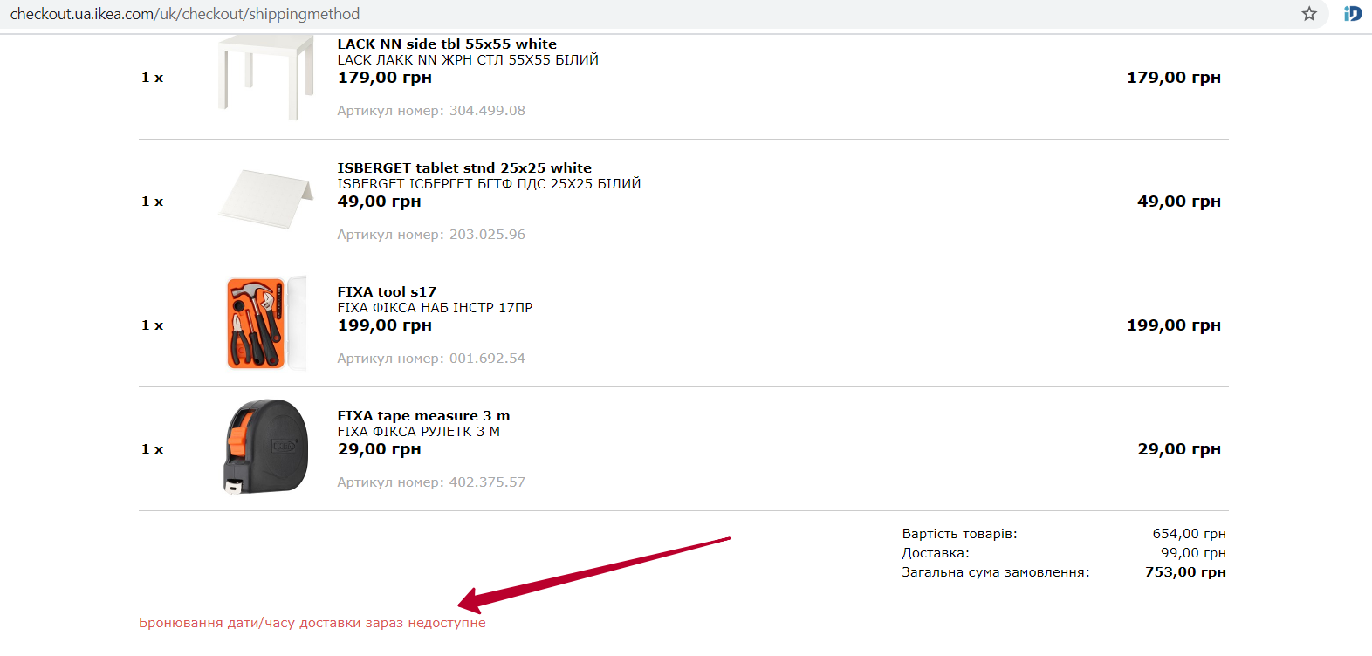Screen dimensions: 1372x656
Task: Select the 'FIXA tool s17' product name
Action: (387, 291)
